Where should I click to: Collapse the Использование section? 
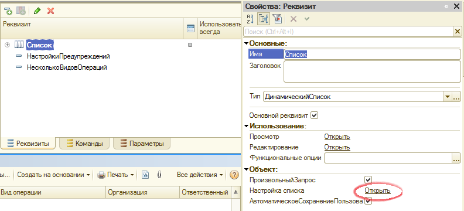(x=246, y=126)
